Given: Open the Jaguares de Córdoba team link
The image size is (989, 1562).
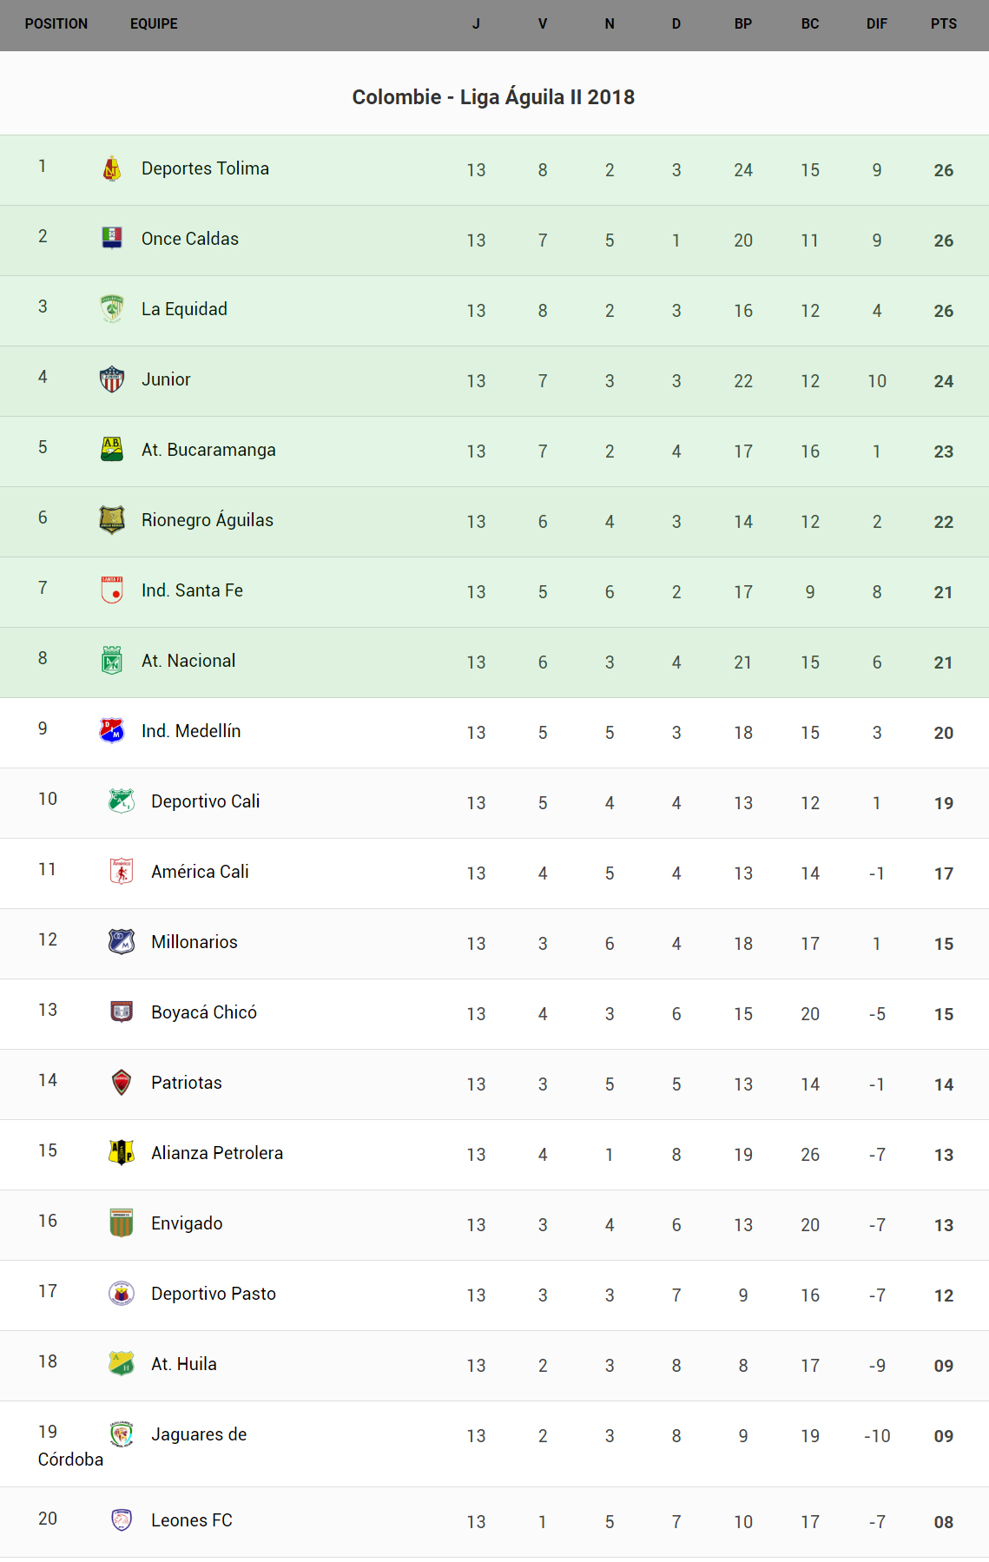Looking at the screenshot, I should [199, 1434].
